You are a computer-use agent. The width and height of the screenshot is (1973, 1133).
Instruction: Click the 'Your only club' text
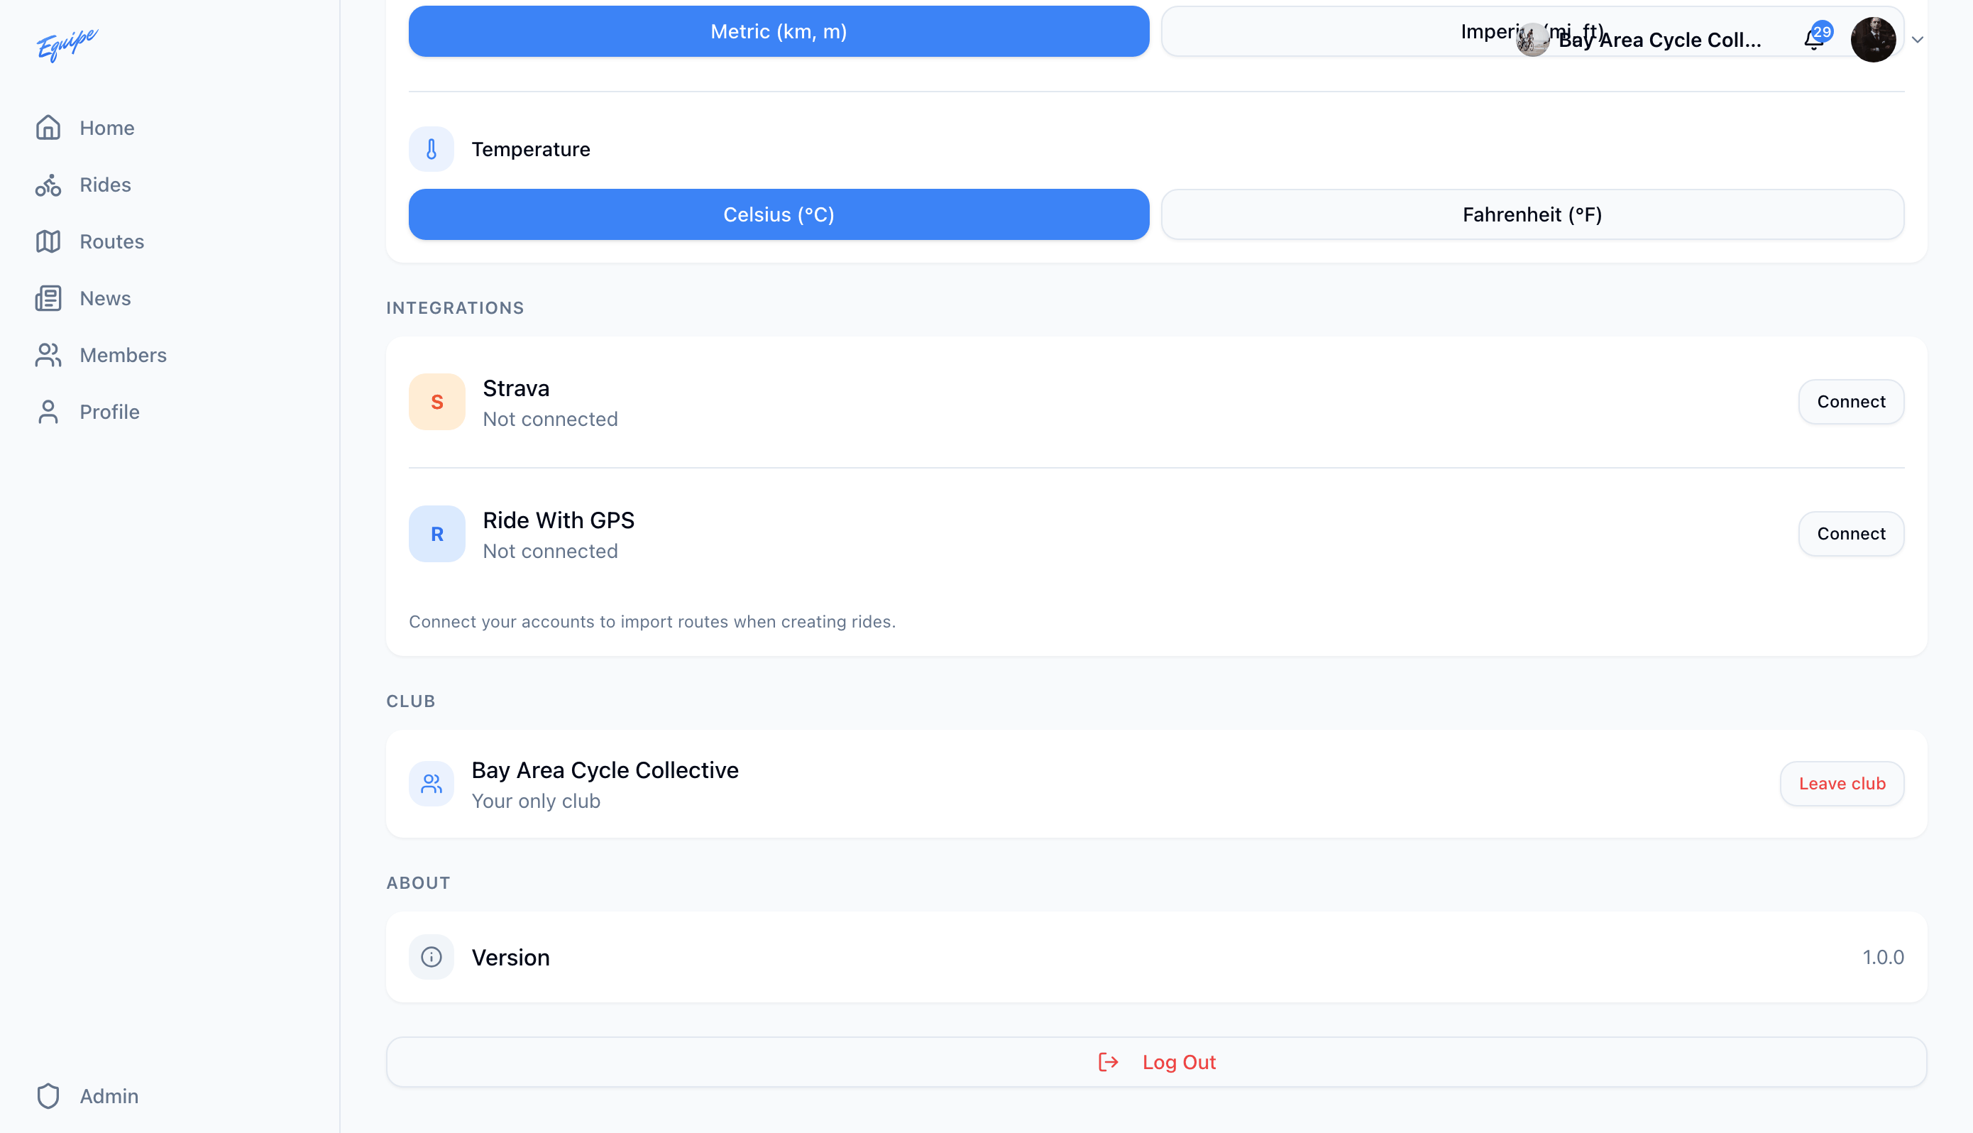point(536,801)
